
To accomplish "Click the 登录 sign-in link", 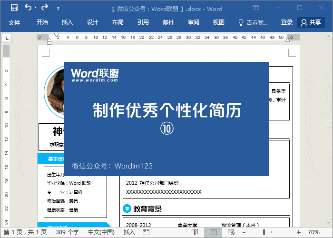I will (x=287, y=22).
